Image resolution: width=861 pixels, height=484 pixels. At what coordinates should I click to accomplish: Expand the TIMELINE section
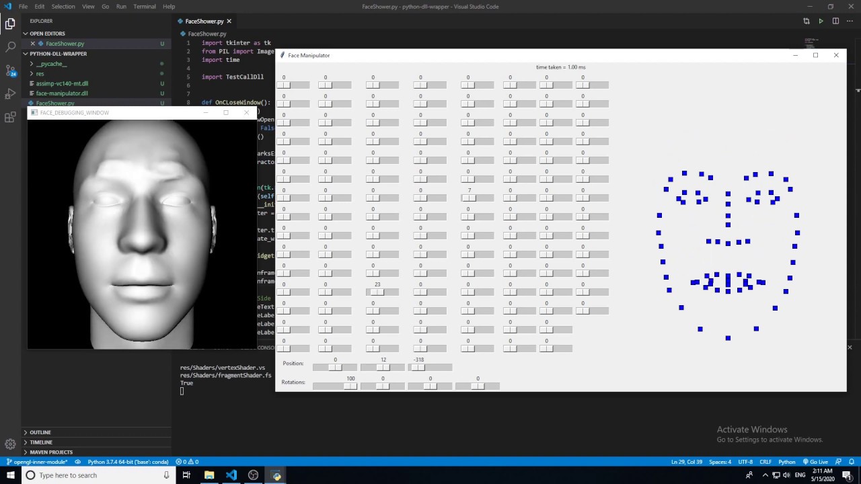96,442
